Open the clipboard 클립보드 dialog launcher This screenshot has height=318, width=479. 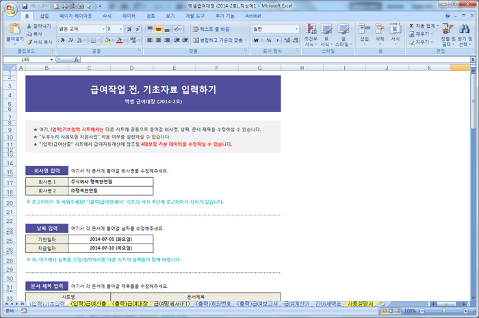(52, 51)
